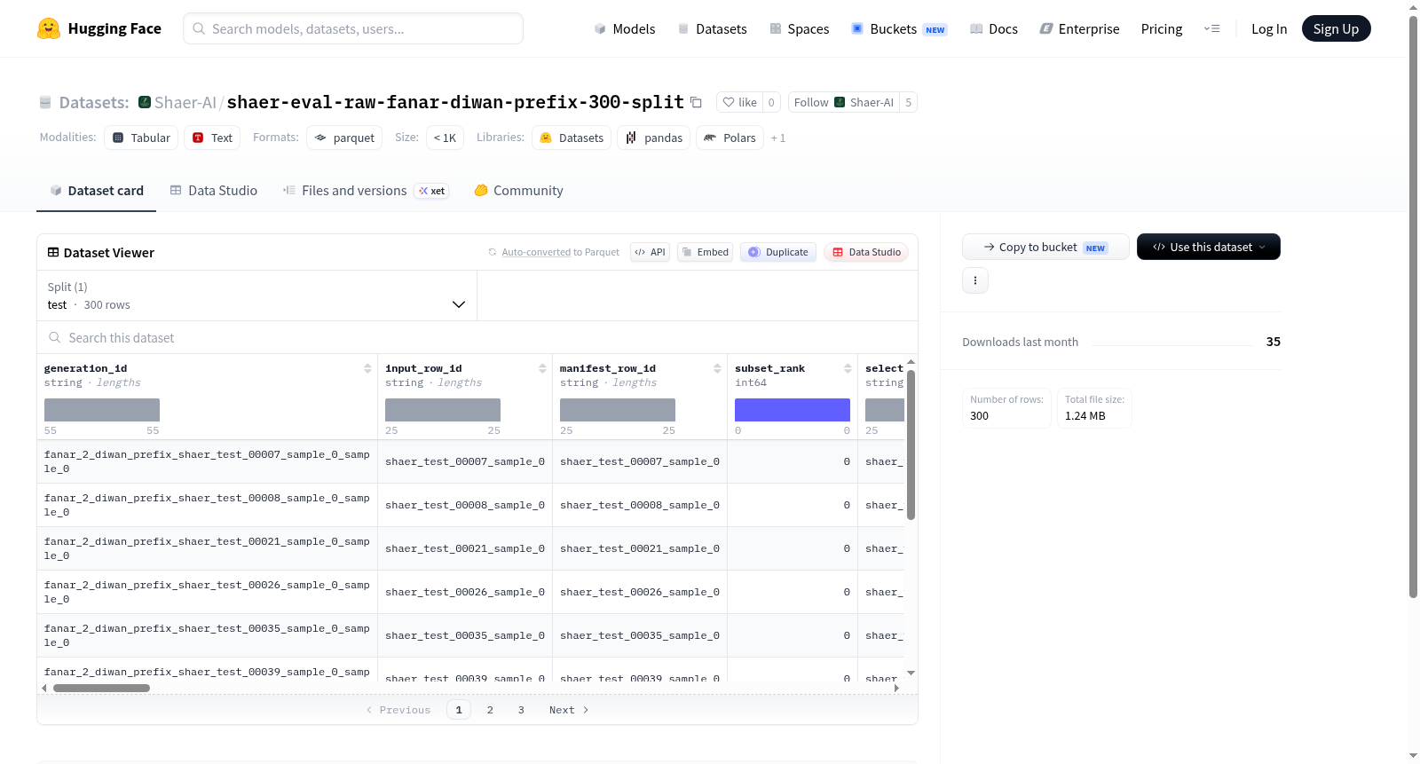Click the Previous page button

coord(398,710)
